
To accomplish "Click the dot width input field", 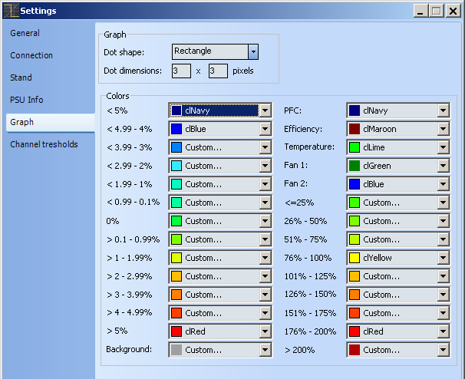I will [x=181, y=71].
